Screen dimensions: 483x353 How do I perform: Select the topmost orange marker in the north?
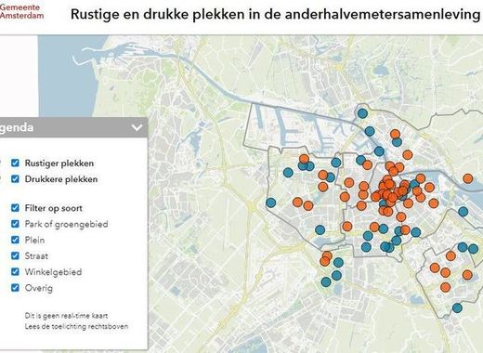pyautogui.click(x=395, y=134)
